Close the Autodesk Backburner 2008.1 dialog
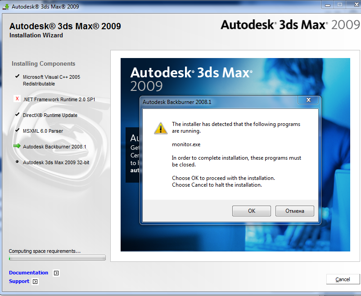This screenshot has height=296, width=361. click(x=308, y=100)
